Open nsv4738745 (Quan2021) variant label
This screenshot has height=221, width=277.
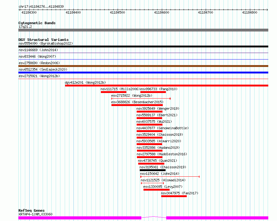(x=157, y=161)
